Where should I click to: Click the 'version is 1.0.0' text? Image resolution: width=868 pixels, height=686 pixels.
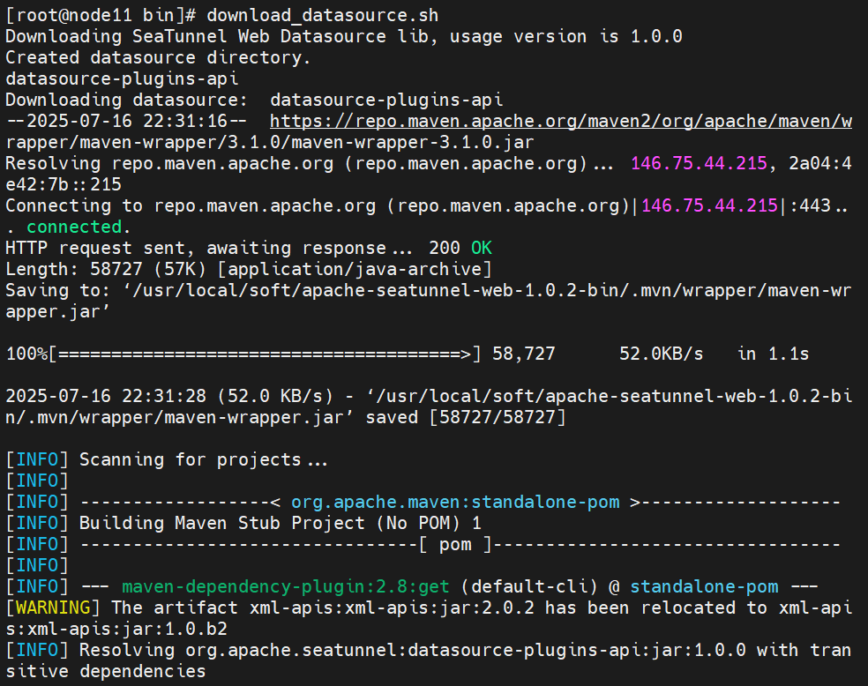click(598, 36)
